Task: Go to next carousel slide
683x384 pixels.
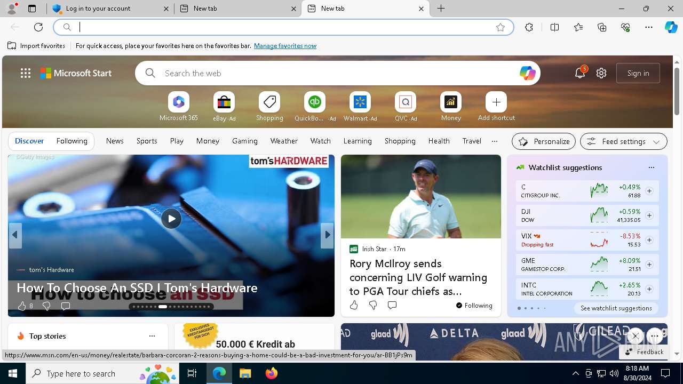Action: 327,235
